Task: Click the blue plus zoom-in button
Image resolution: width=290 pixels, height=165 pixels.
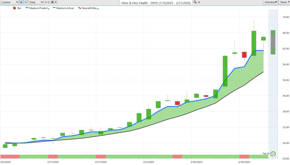Action: 21,2
